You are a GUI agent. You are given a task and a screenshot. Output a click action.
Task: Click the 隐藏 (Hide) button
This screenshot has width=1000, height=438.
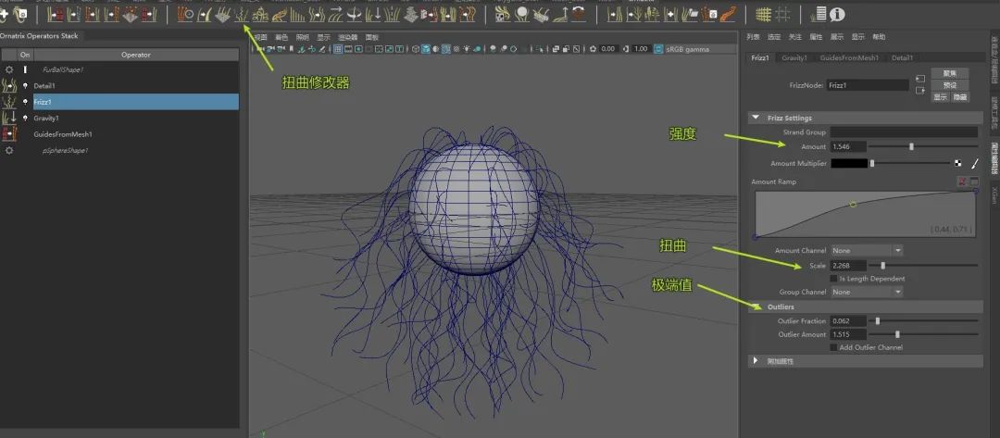click(960, 97)
